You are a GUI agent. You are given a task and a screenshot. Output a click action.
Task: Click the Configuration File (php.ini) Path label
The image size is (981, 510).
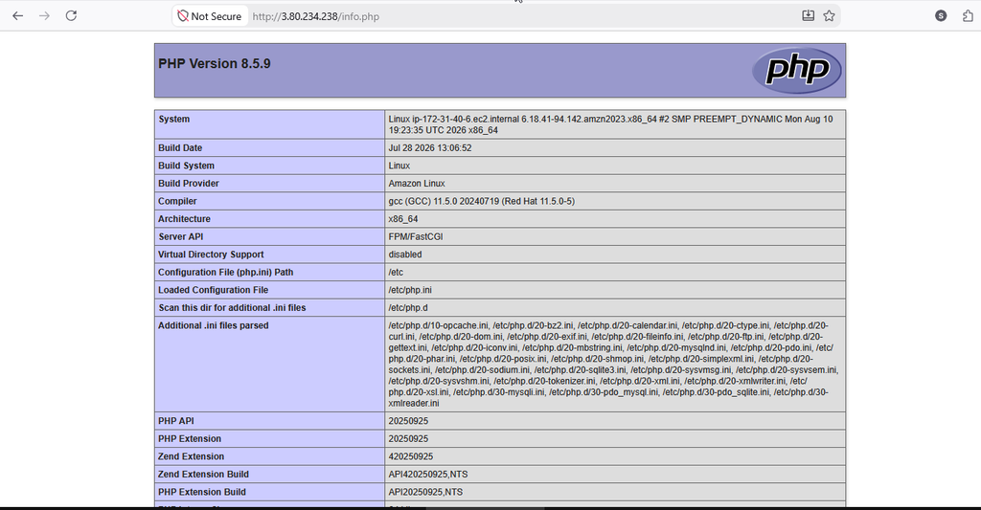tap(225, 273)
